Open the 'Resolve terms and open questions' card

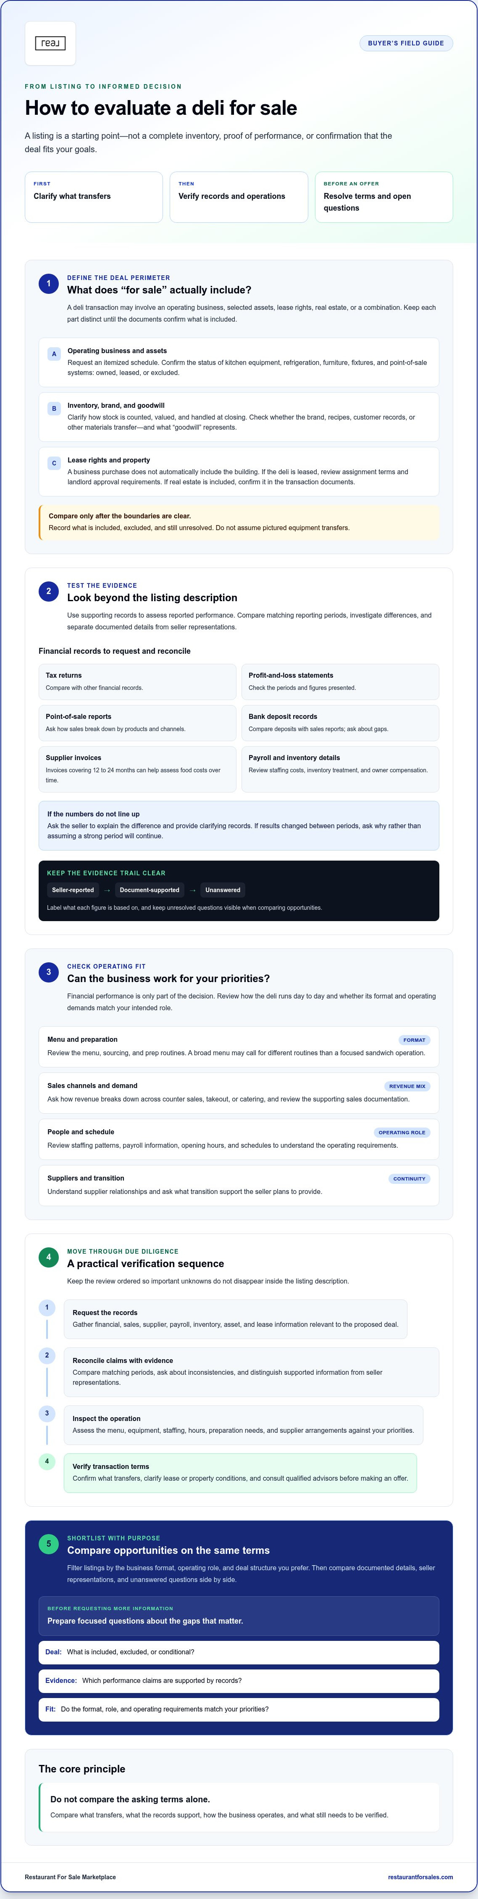tap(384, 197)
